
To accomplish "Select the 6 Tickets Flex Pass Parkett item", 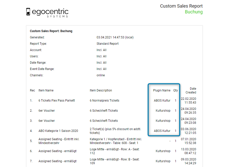I will [57, 101].
